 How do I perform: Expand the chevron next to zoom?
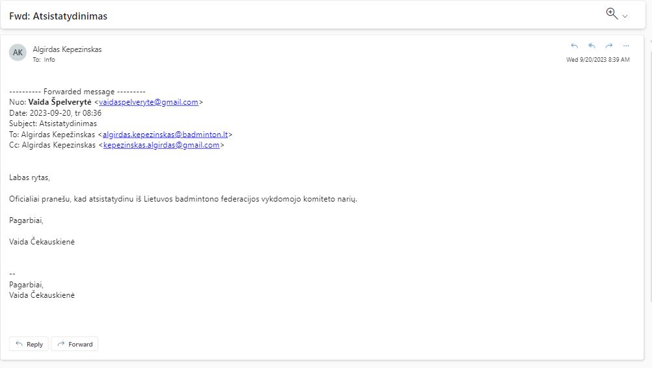[x=625, y=16]
